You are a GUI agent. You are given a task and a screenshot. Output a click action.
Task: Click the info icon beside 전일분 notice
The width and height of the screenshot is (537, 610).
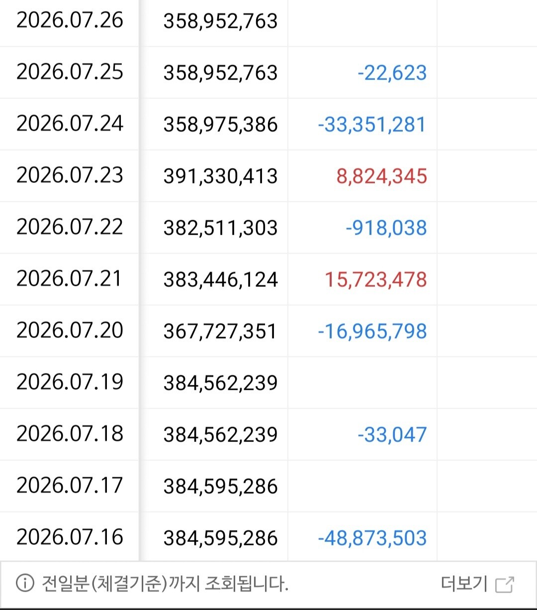(25, 584)
